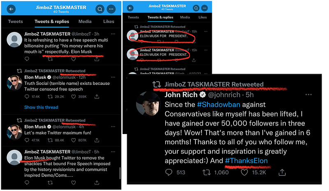Viewport: 329px width, 191px height.
Task: Open more options on John Rich's tweet
Action: pos(308,95)
